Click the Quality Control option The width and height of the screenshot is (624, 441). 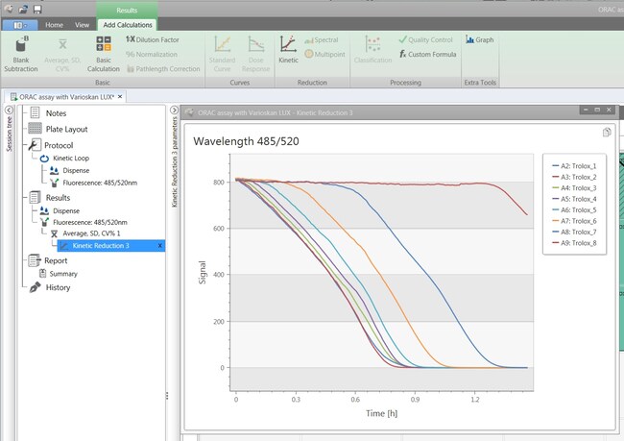point(426,39)
